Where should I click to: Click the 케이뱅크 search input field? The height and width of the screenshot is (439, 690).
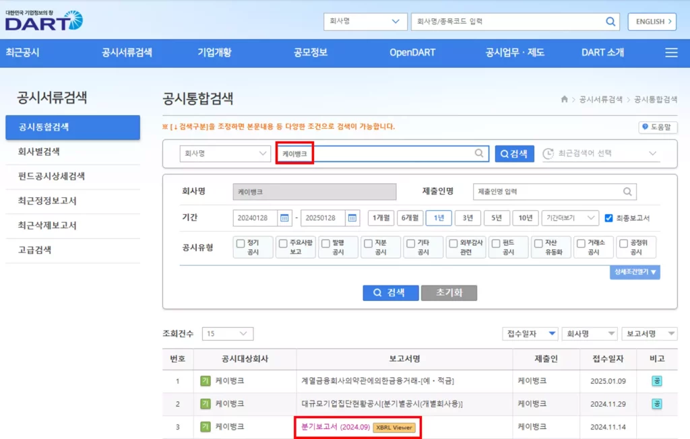tap(383, 154)
